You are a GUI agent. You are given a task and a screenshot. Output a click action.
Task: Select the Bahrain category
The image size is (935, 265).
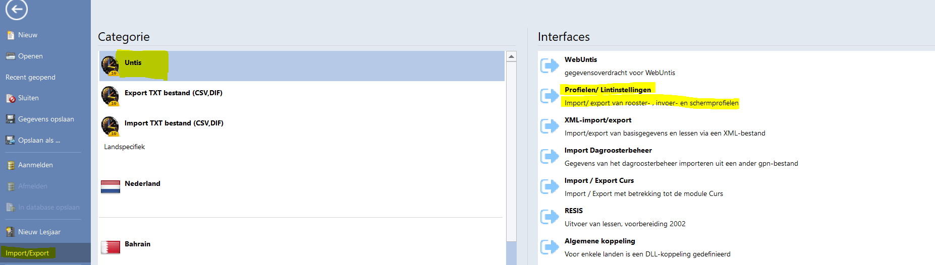(137, 244)
